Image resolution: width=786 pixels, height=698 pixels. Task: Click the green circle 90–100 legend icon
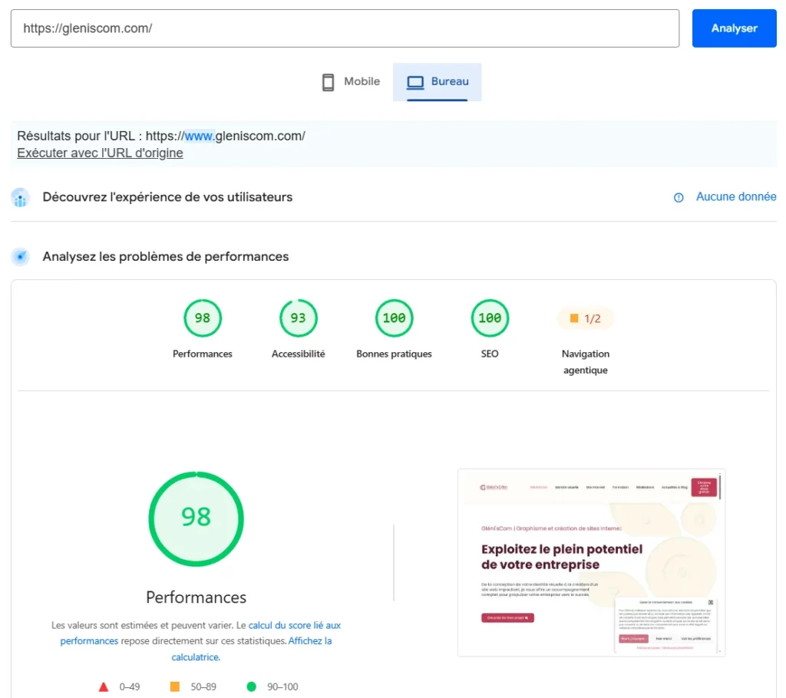[252, 686]
